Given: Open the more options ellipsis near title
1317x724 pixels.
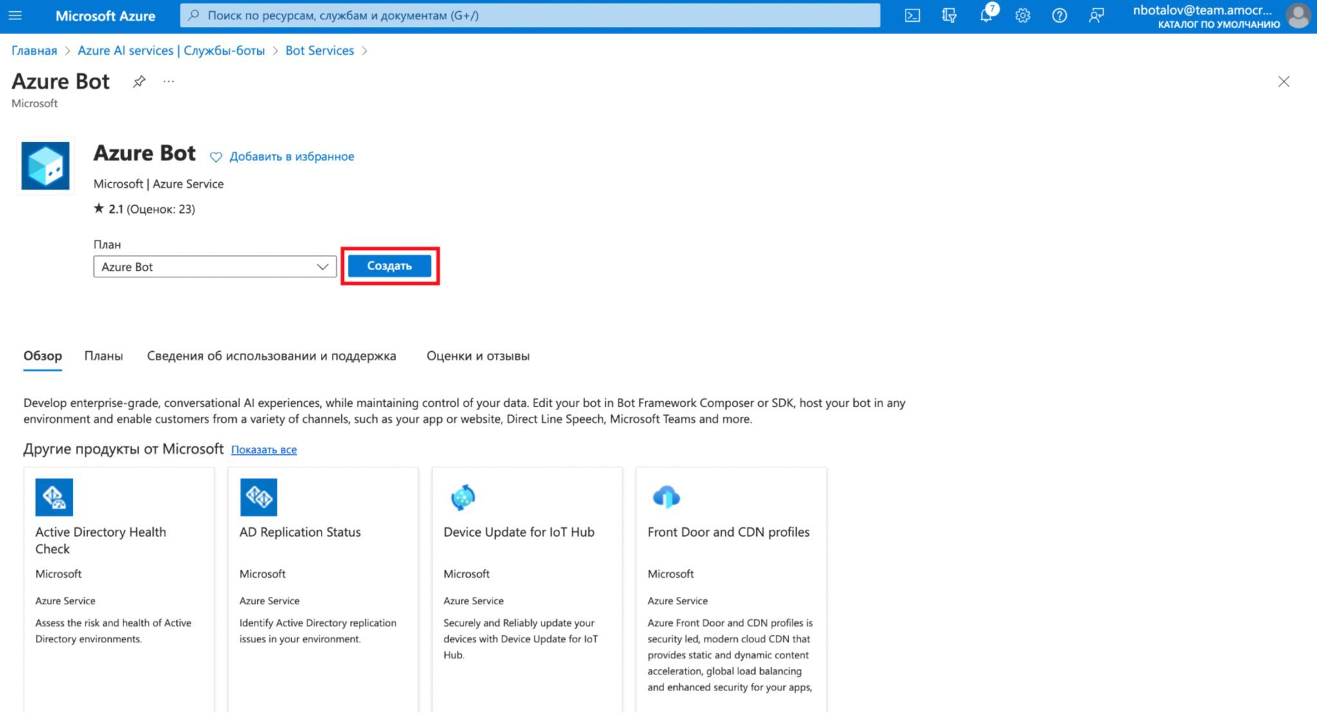Looking at the screenshot, I should pos(168,82).
